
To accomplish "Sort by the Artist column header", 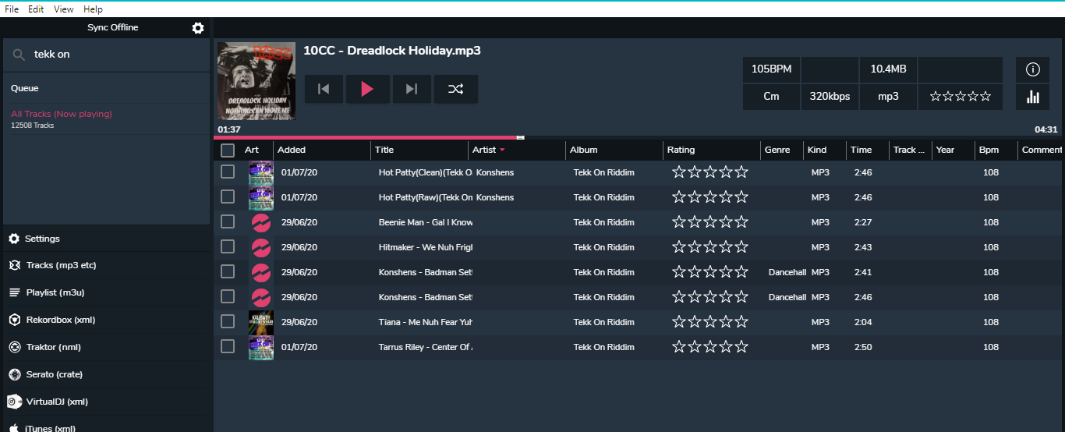I will pyautogui.click(x=484, y=150).
